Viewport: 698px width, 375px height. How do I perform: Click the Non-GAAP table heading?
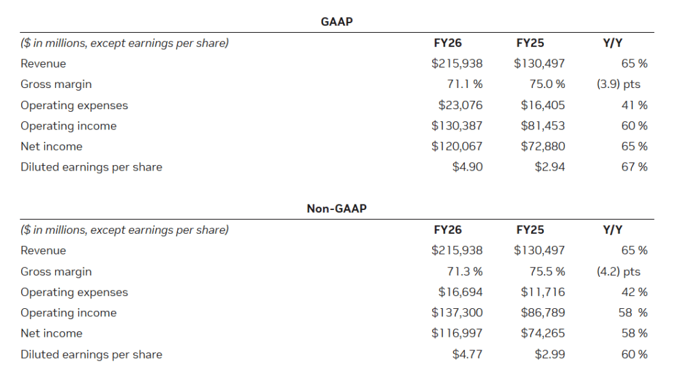(x=337, y=209)
